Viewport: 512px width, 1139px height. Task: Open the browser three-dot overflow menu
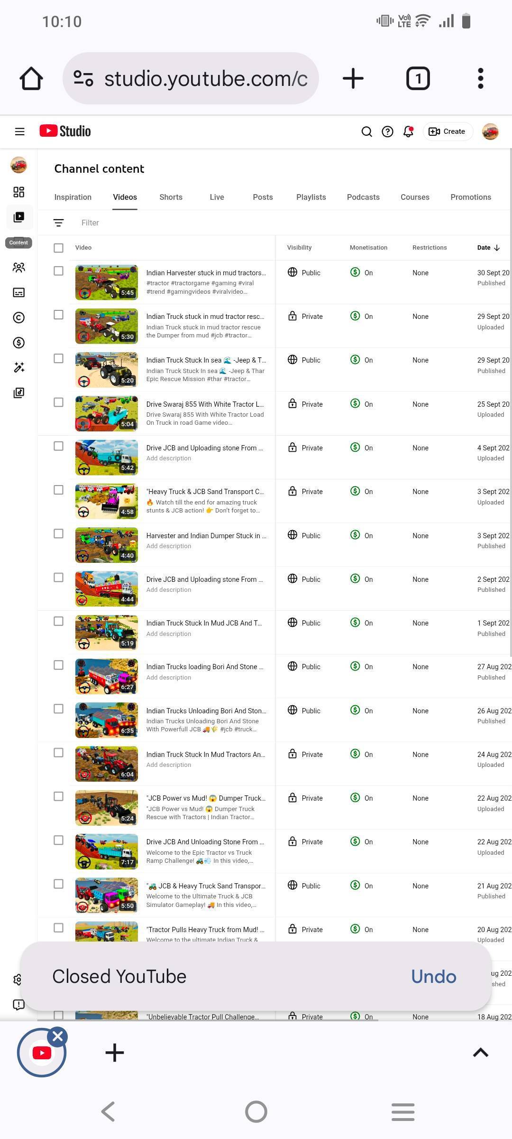click(x=481, y=78)
